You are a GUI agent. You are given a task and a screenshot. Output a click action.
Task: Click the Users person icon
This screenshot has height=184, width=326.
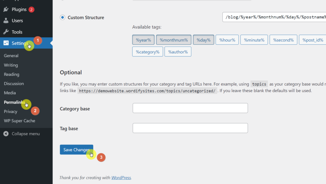[x=6, y=21]
